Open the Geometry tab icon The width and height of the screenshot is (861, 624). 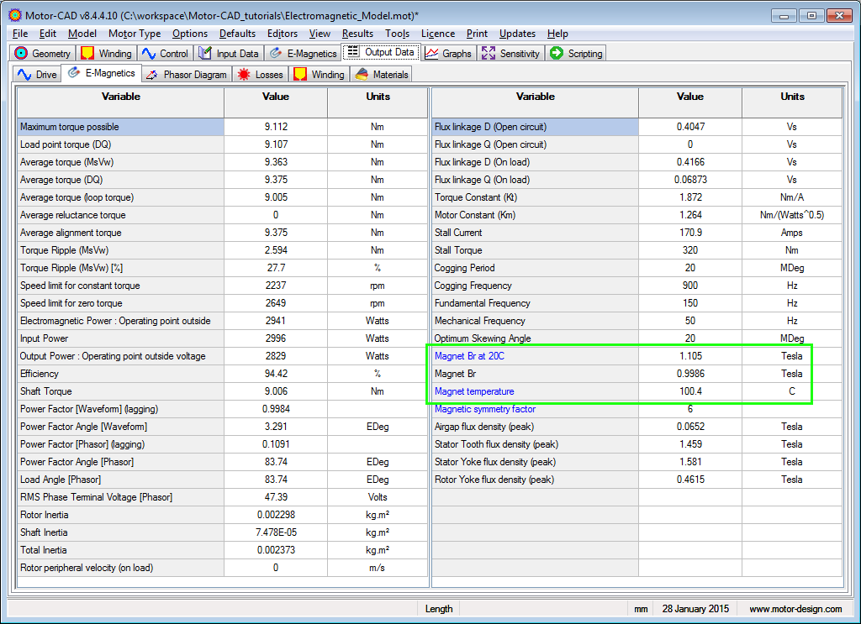click(22, 53)
